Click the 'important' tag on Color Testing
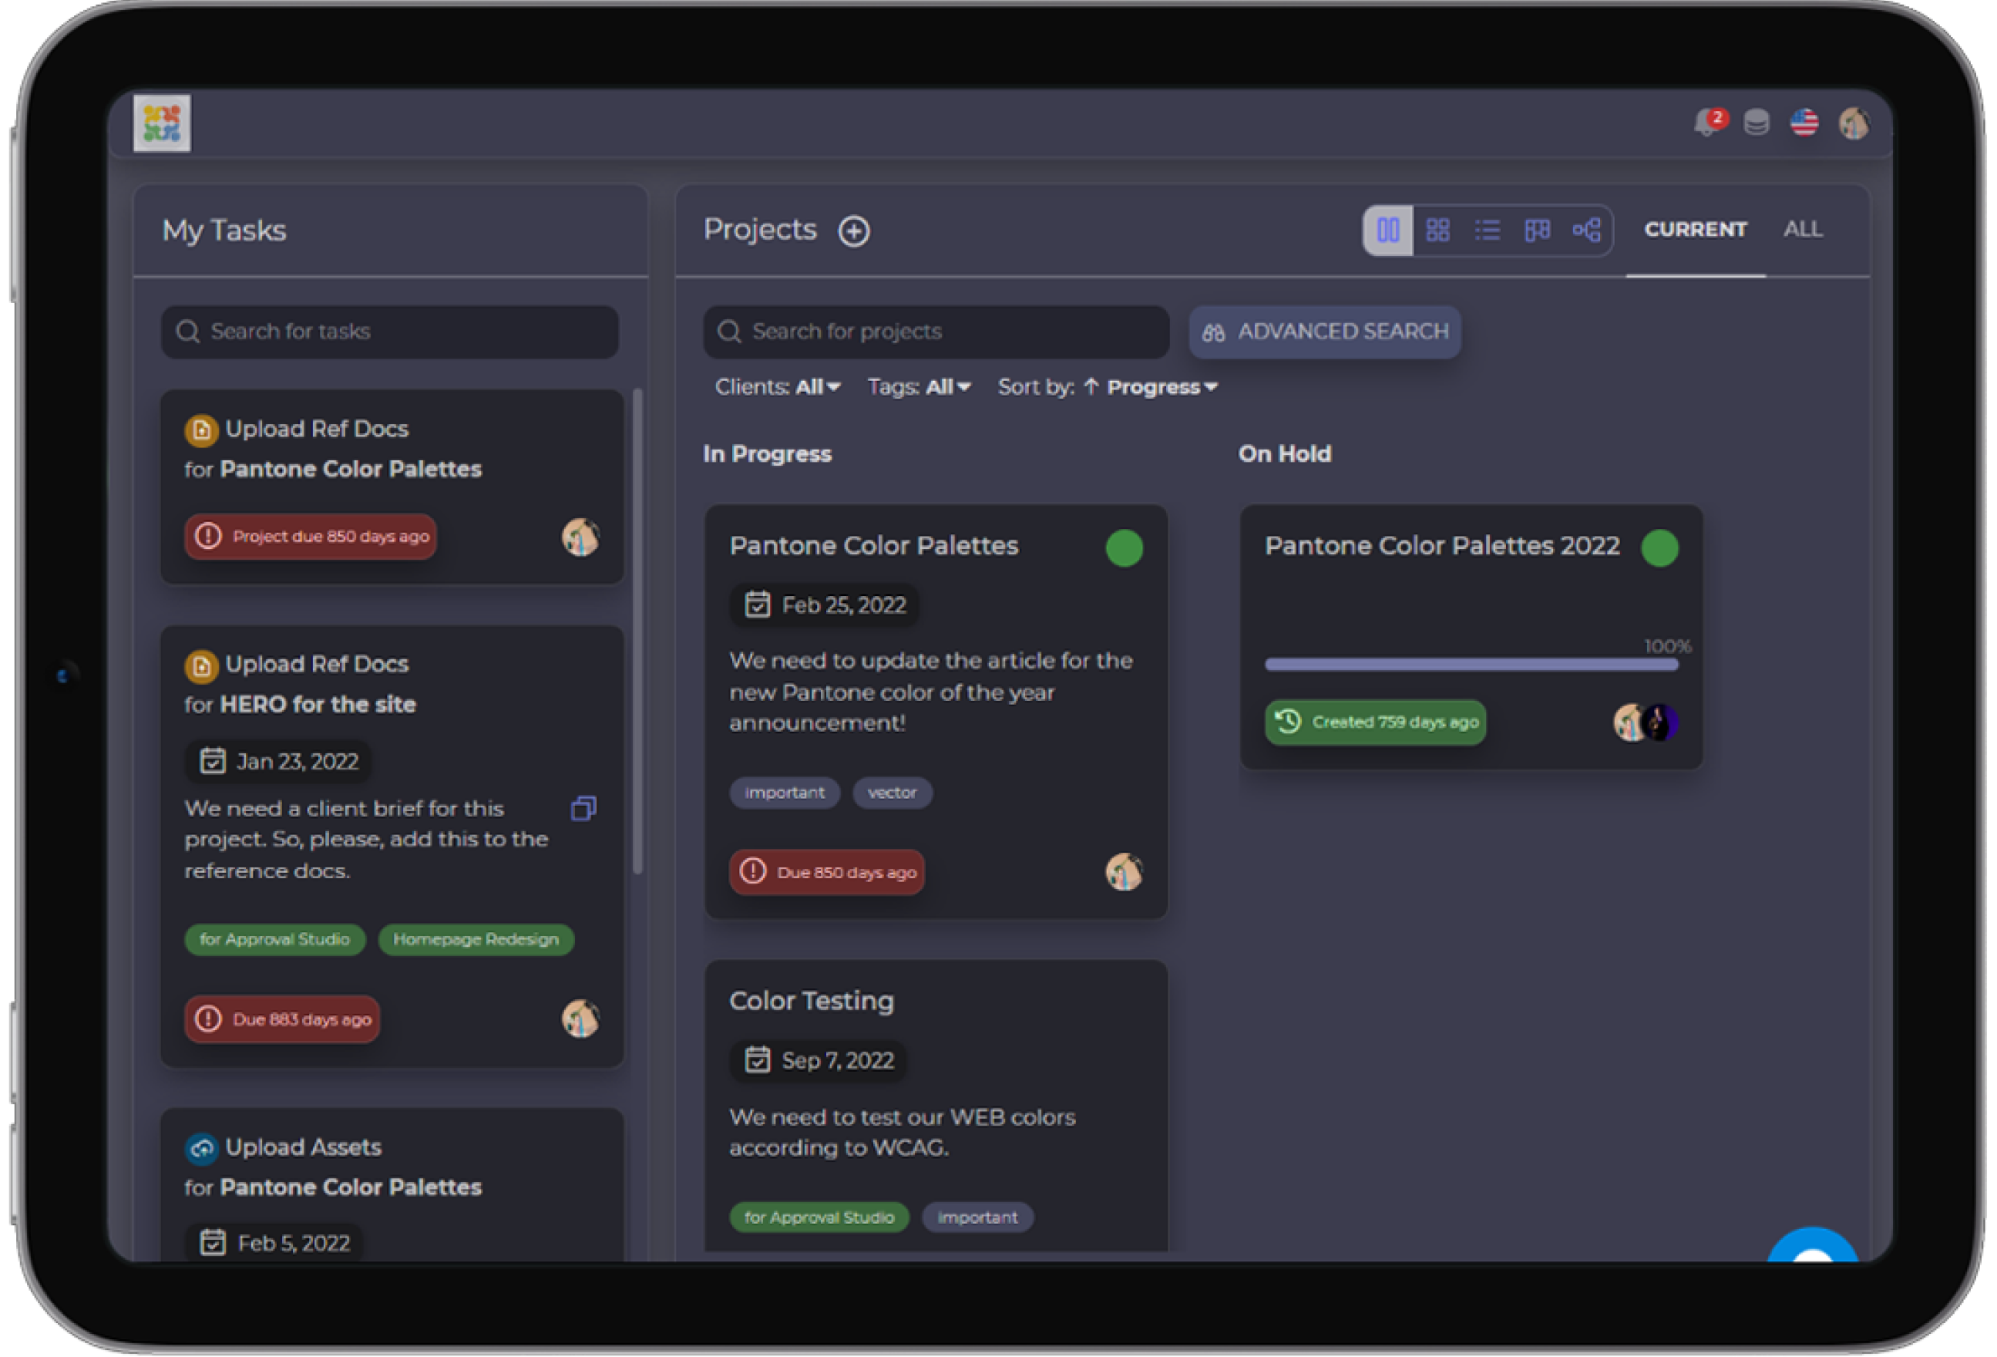 coord(977,1217)
